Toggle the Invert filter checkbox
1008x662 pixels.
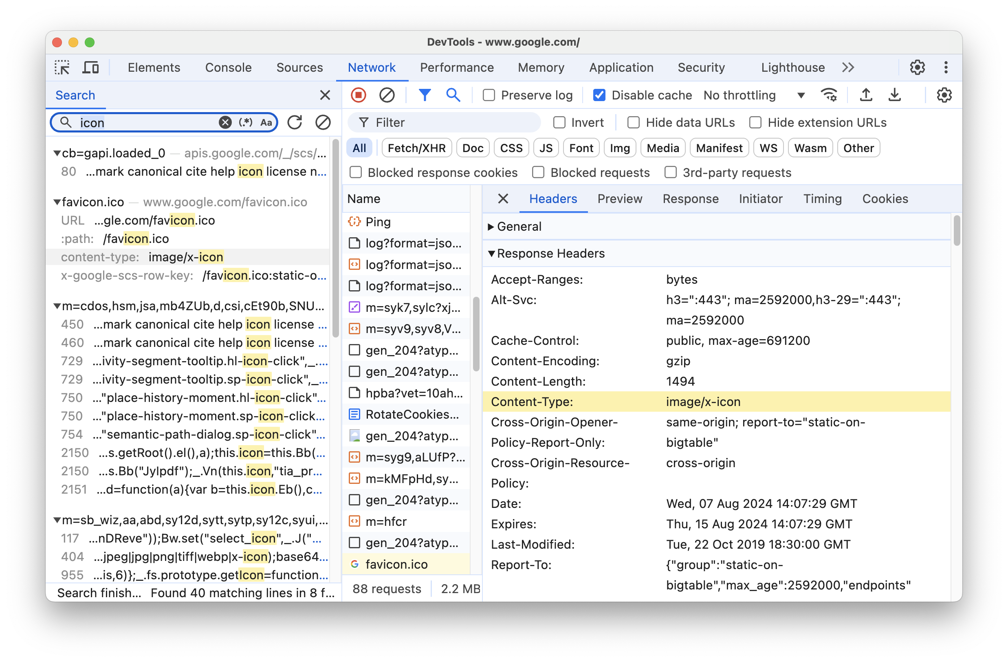(x=560, y=122)
